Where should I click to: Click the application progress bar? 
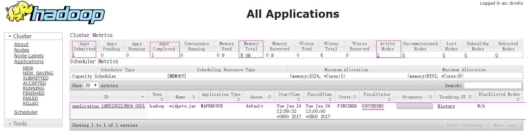pyautogui.click(x=414, y=106)
